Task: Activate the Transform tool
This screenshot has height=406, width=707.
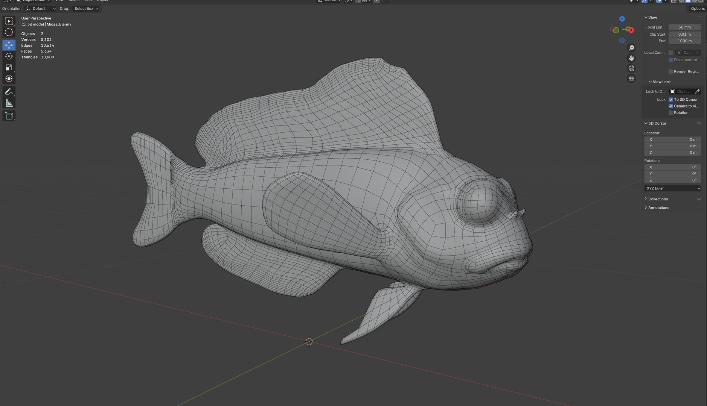Action: (9, 79)
